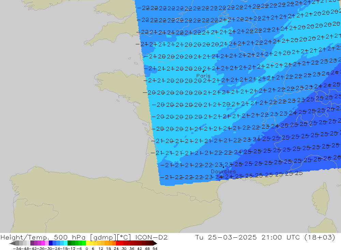Pick the bright red legend swatch at 24
Viewport: 341px width, 250px height.
pos(118,243)
